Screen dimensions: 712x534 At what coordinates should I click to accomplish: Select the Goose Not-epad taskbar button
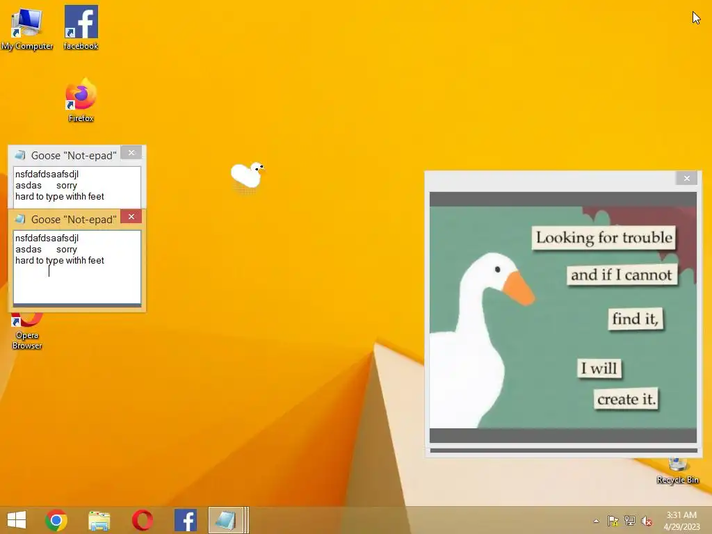(228, 520)
